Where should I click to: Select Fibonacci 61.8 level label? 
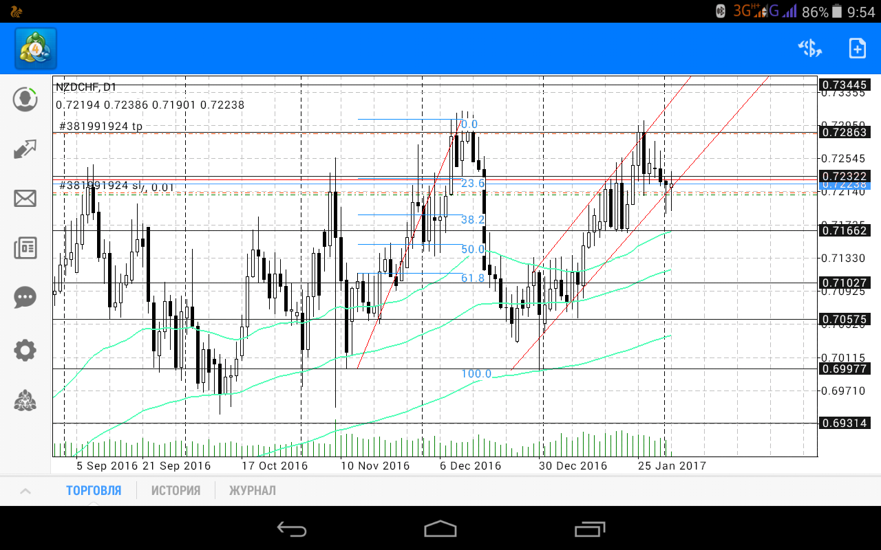click(x=473, y=278)
